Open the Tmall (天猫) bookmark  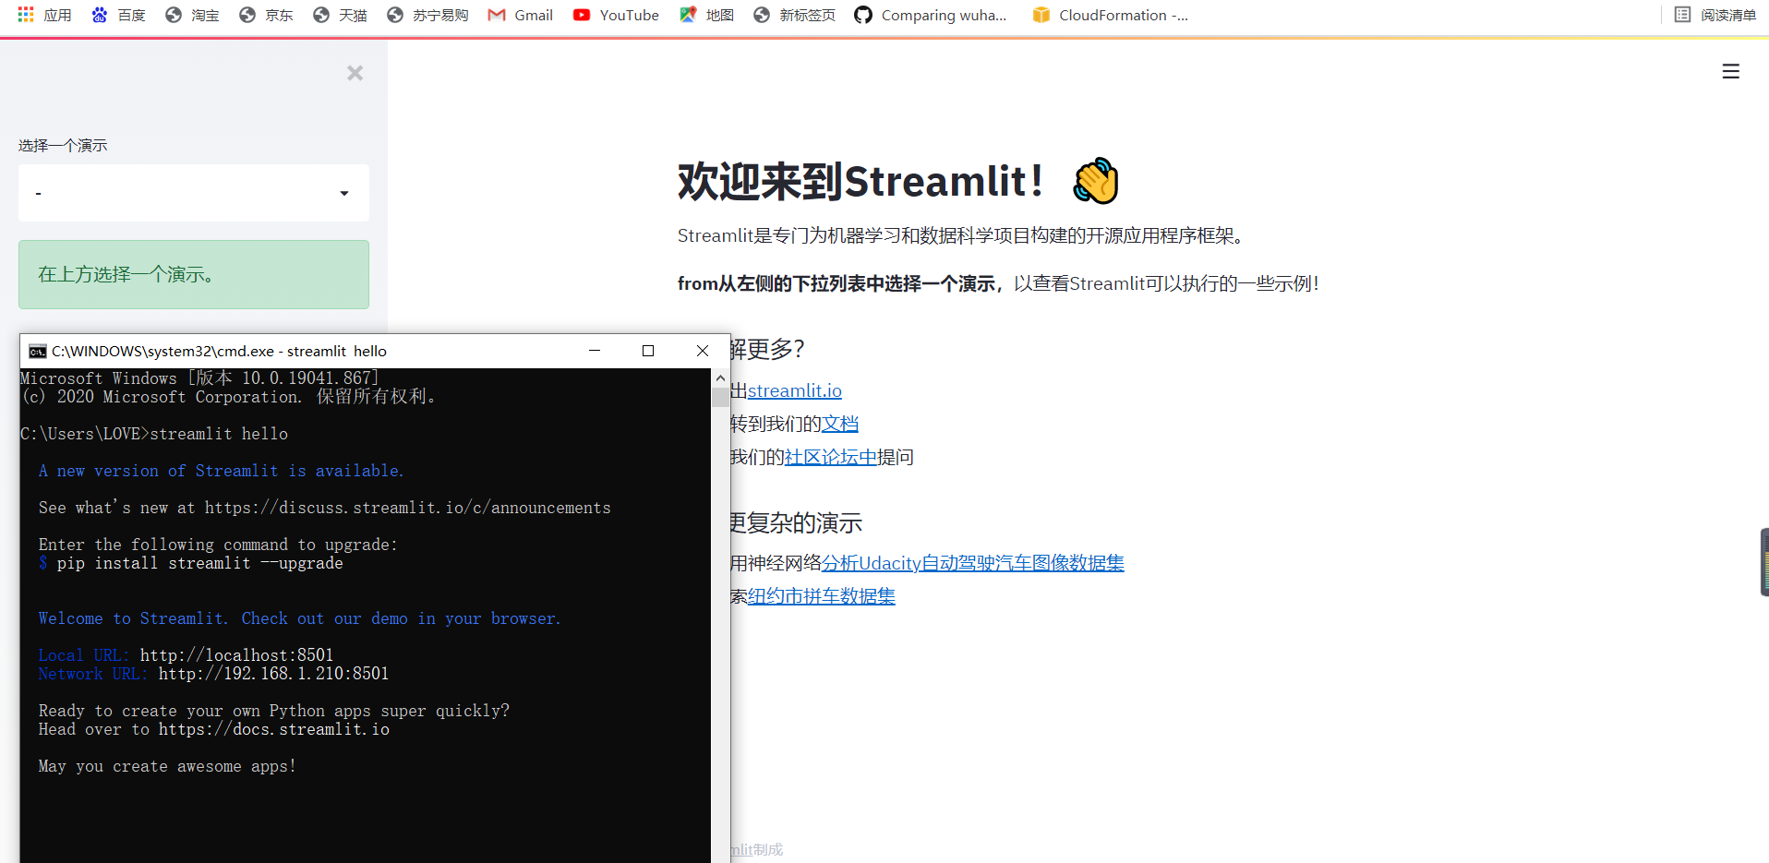coord(340,15)
